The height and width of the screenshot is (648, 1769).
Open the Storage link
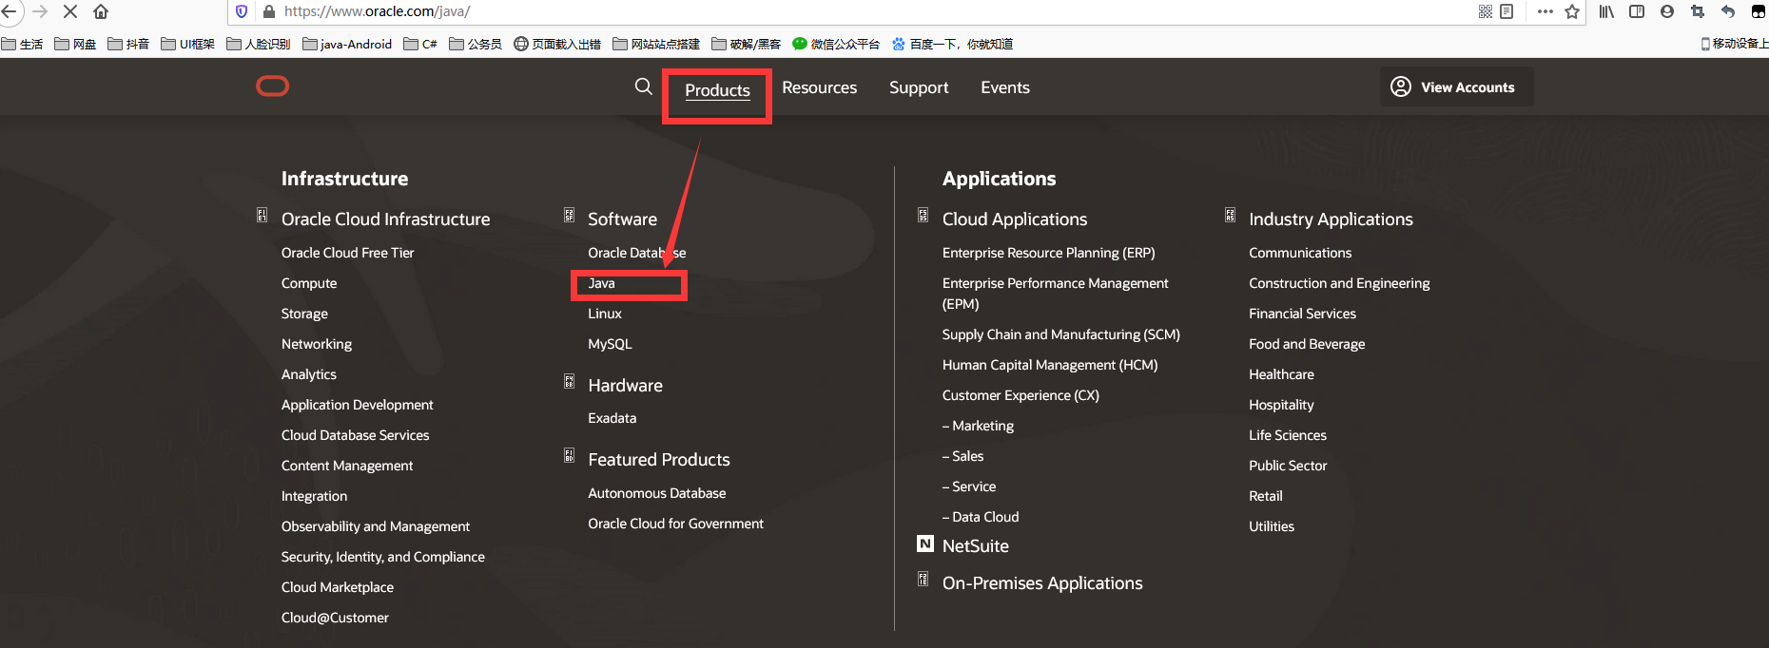[304, 314]
